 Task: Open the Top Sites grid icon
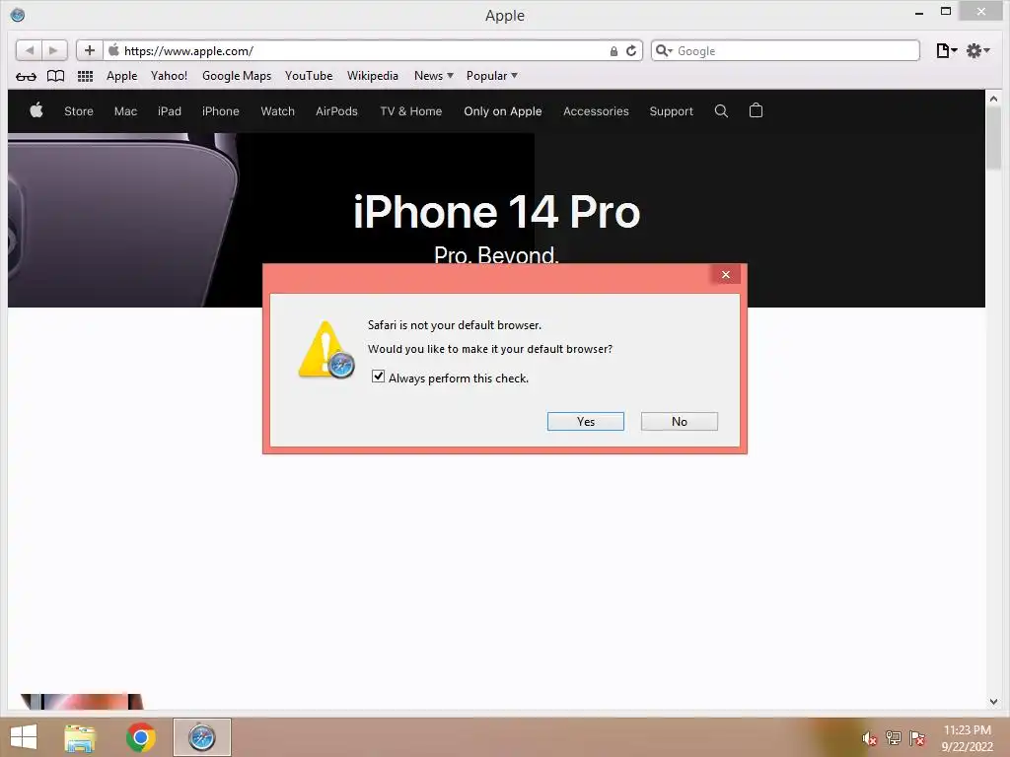click(x=85, y=76)
